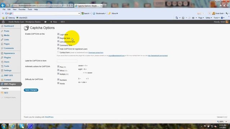This screenshot has height=129, width=230.
Task: Open the Windows Start menu
Action: (4, 126)
